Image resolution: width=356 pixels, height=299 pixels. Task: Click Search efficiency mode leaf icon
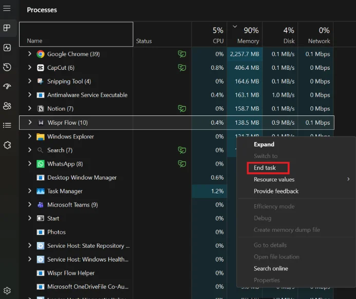click(182, 150)
